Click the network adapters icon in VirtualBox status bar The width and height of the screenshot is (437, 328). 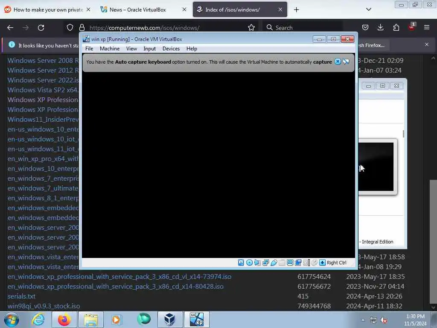coord(265,263)
